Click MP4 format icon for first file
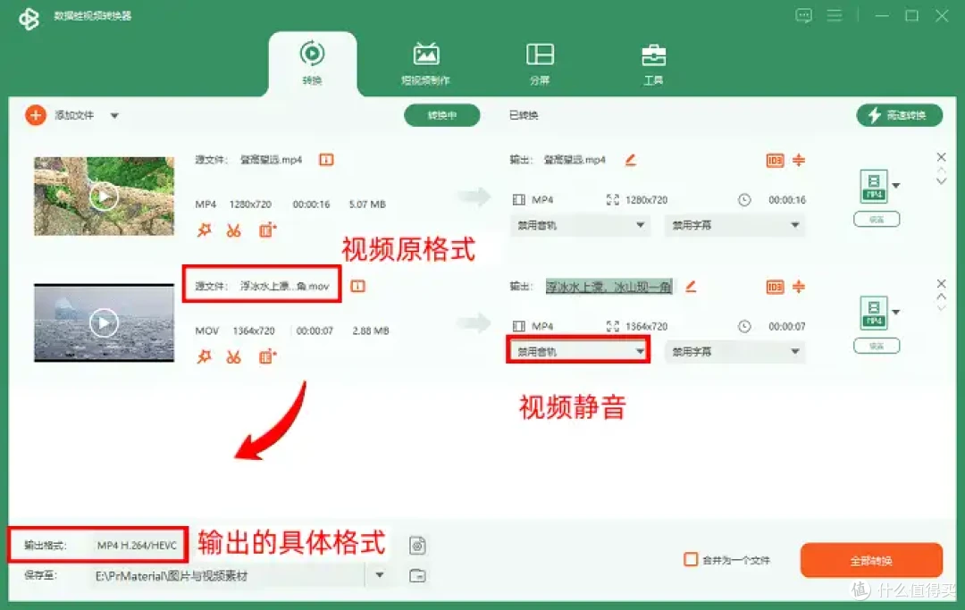 point(874,187)
